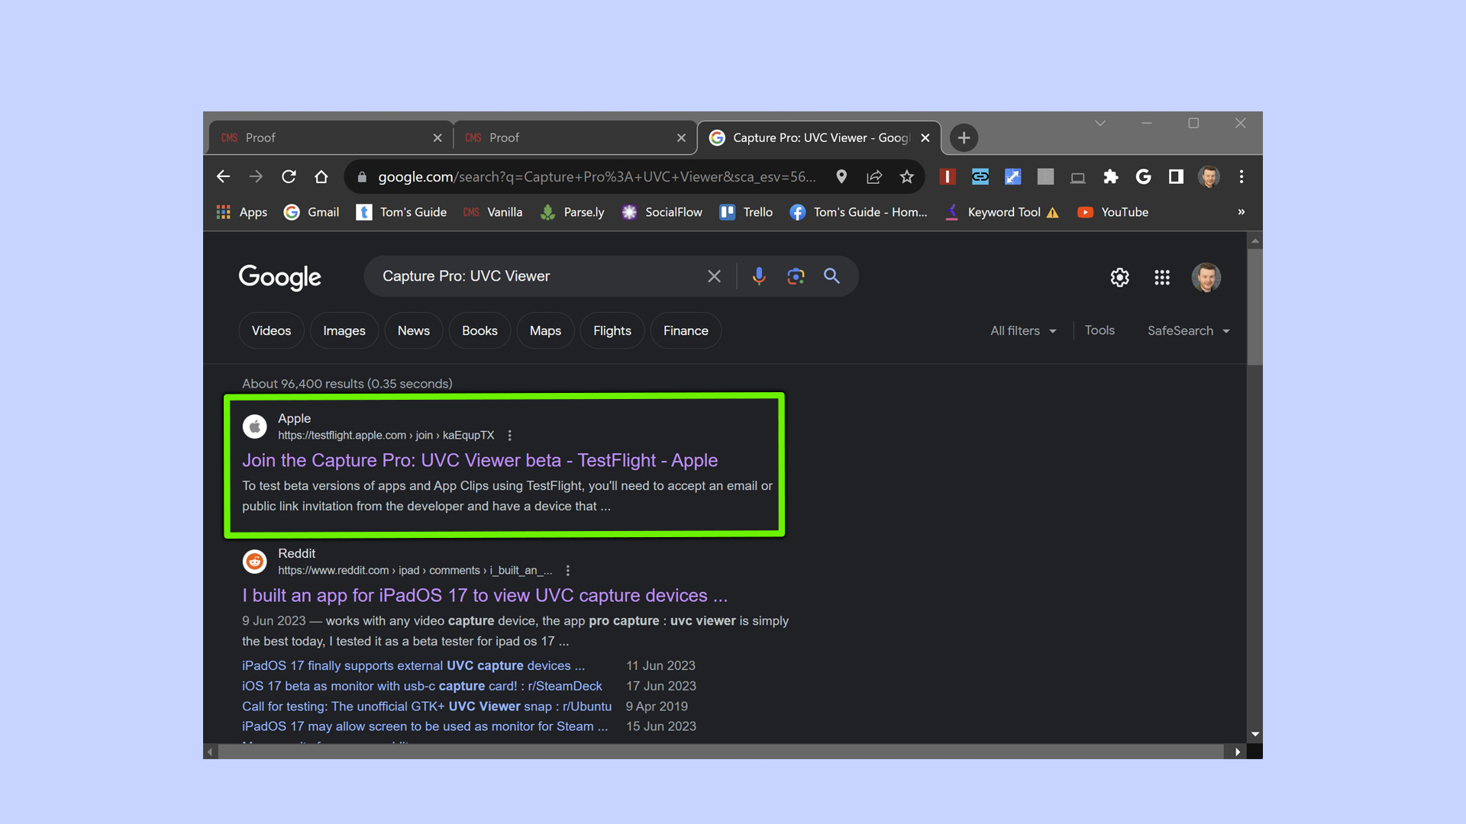Click the Google apps grid icon

pos(1163,277)
